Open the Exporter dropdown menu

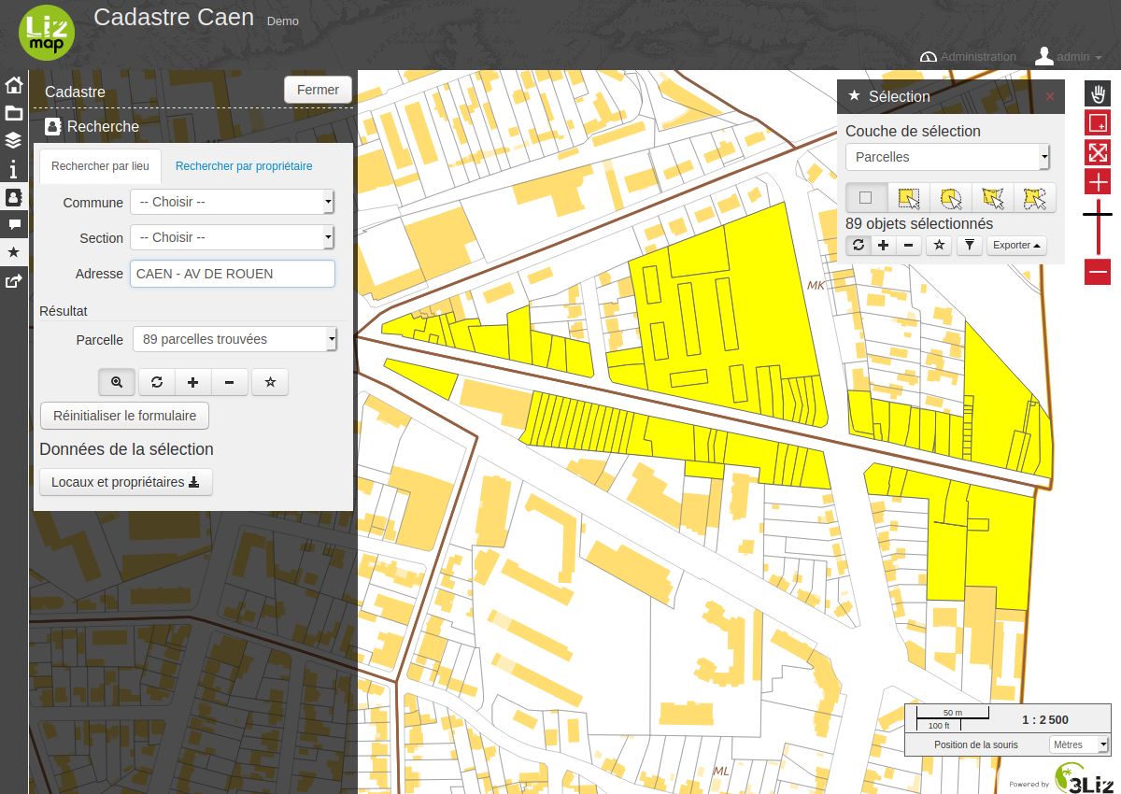click(x=1016, y=246)
